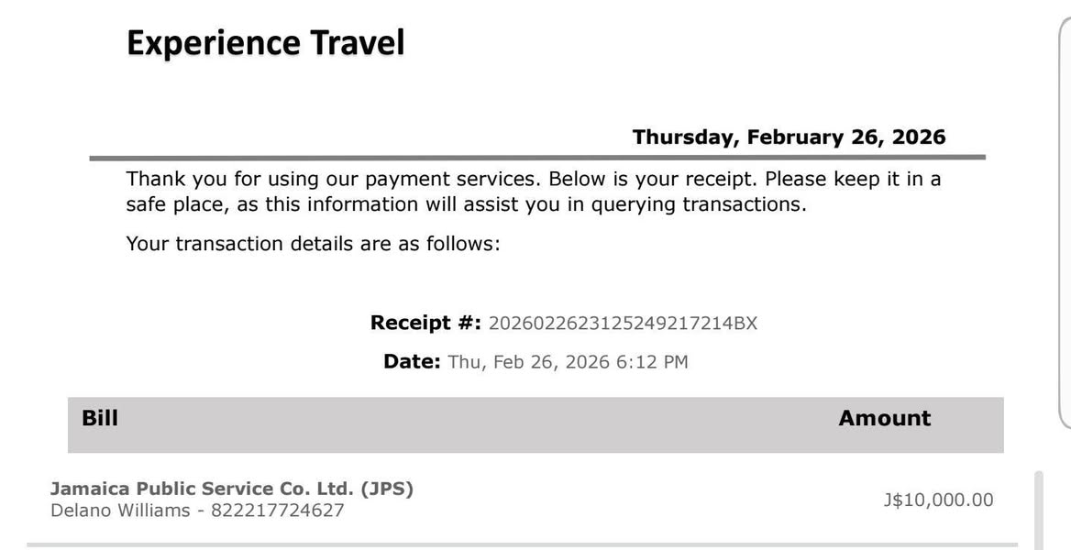Select the Thursday, February 26, 2026 date header
This screenshot has height=550, width=1071.
pyautogui.click(x=789, y=137)
